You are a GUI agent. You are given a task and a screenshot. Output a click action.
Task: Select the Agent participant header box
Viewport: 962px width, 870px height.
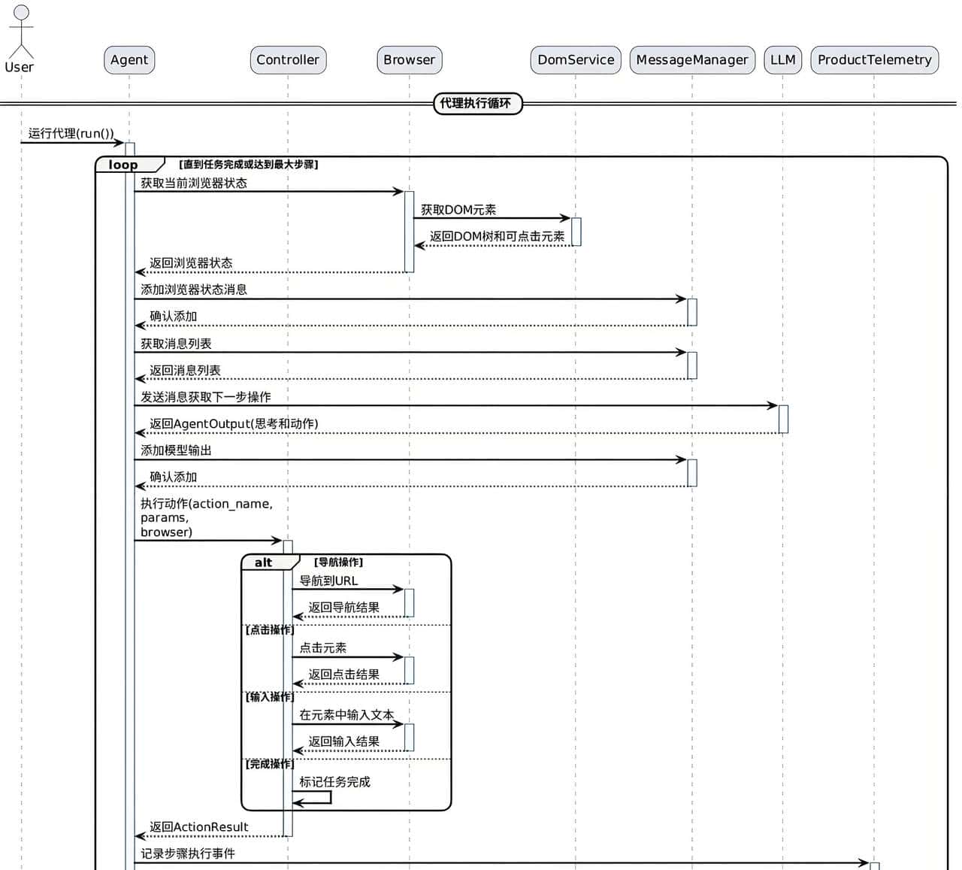pos(129,59)
